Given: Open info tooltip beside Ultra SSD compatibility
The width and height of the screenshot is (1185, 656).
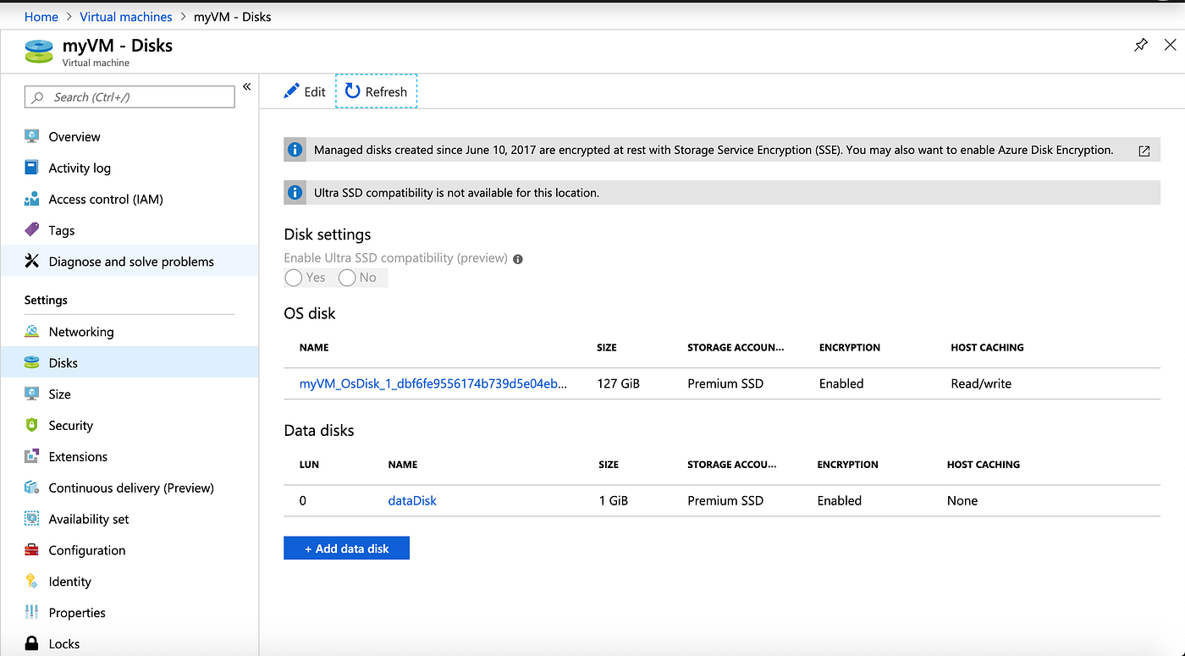Looking at the screenshot, I should point(517,258).
